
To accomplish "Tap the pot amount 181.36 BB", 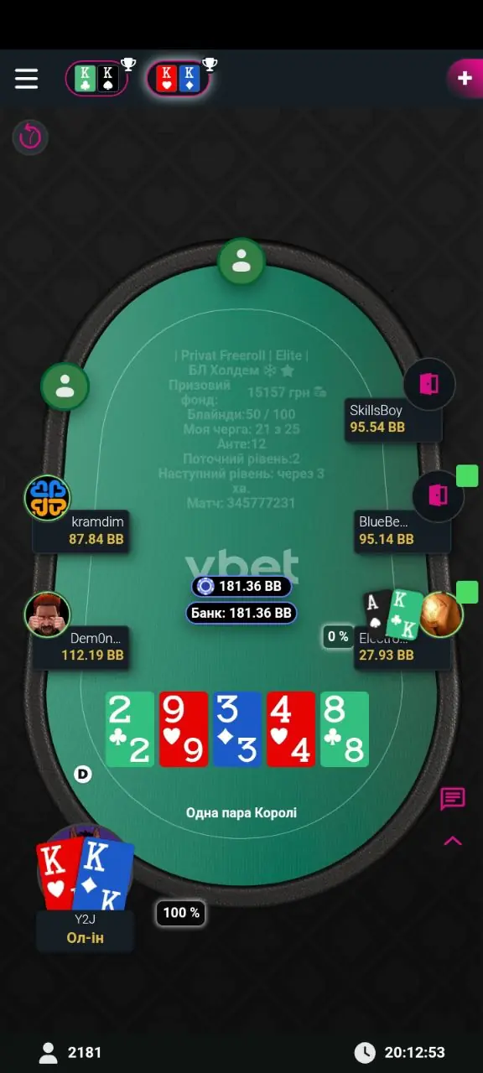I will (x=241, y=586).
